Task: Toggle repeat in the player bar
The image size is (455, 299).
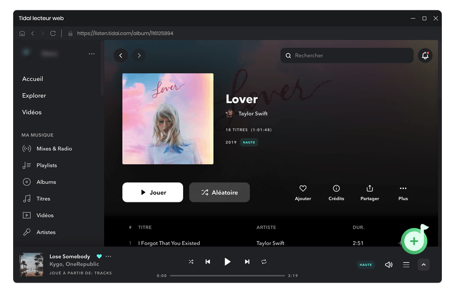Action: pyautogui.click(x=264, y=261)
